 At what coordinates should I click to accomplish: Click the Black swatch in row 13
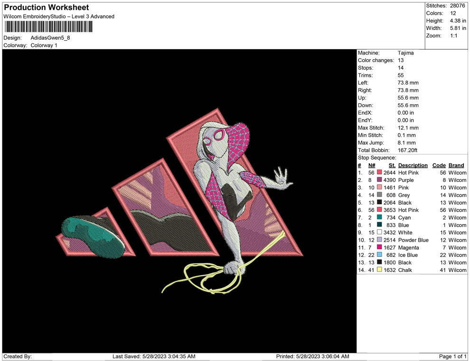(379, 262)
